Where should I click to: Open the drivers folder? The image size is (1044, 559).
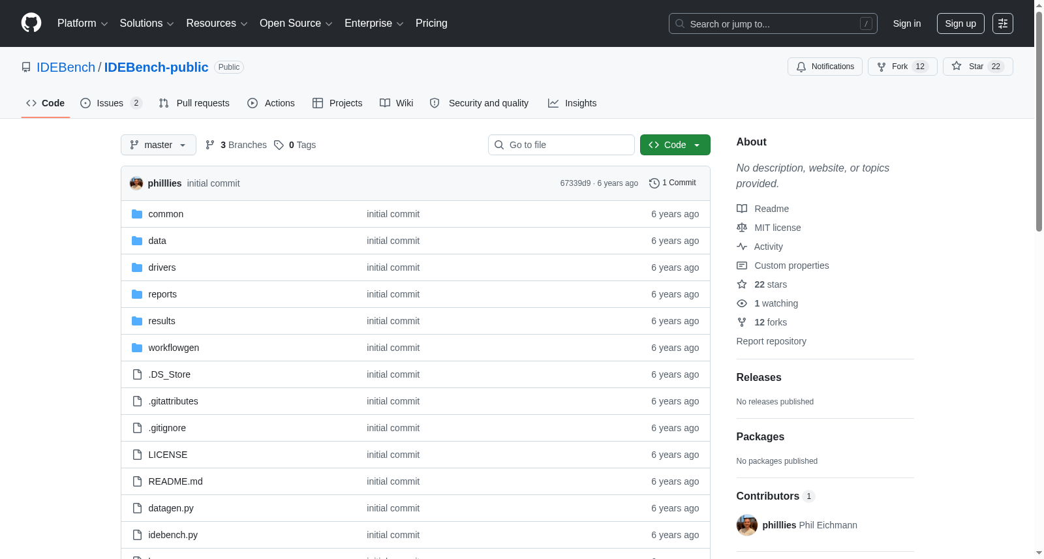click(162, 267)
